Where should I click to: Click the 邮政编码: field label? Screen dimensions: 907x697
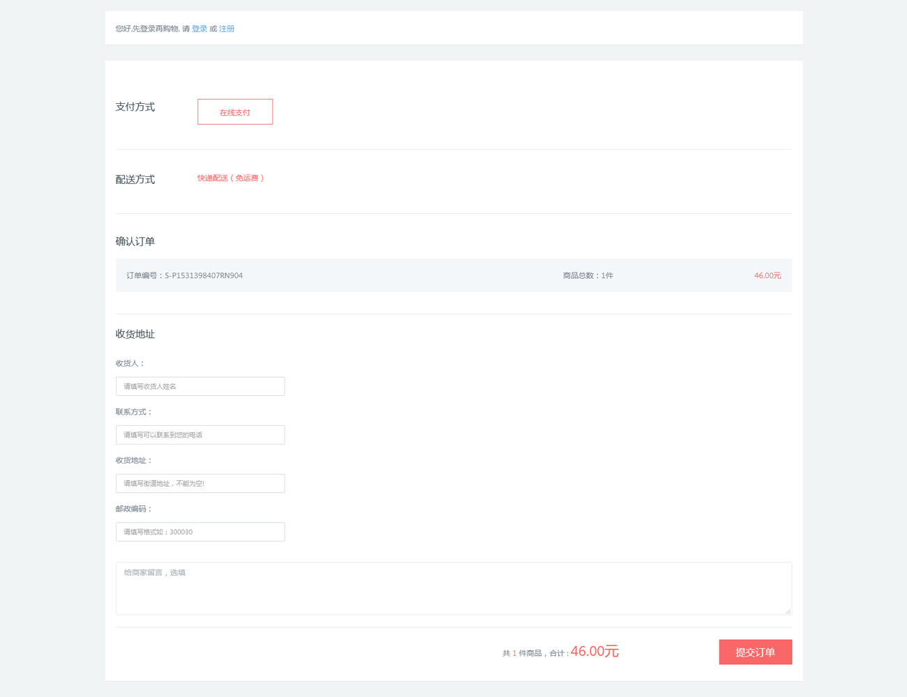point(134,509)
